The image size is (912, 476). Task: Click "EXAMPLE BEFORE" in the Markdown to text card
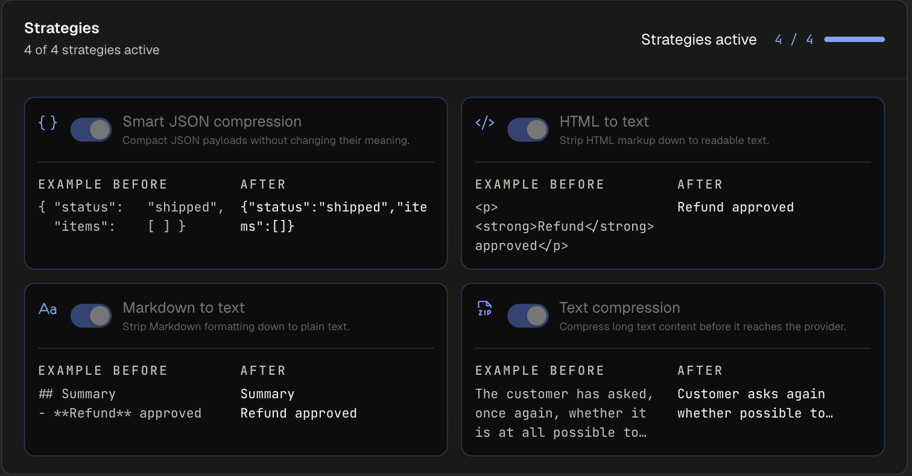(x=103, y=371)
